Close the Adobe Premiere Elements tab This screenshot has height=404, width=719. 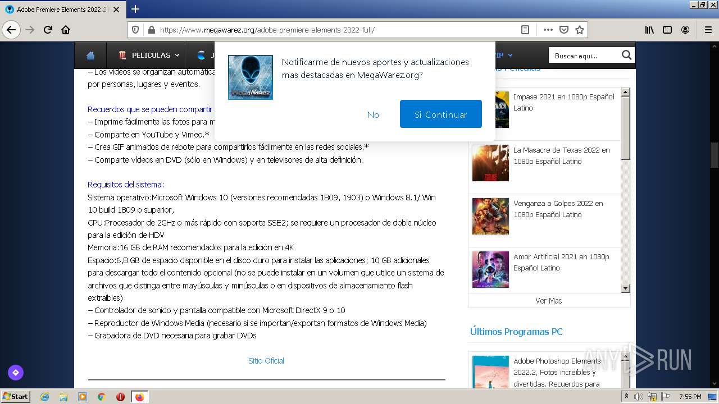coord(116,10)
